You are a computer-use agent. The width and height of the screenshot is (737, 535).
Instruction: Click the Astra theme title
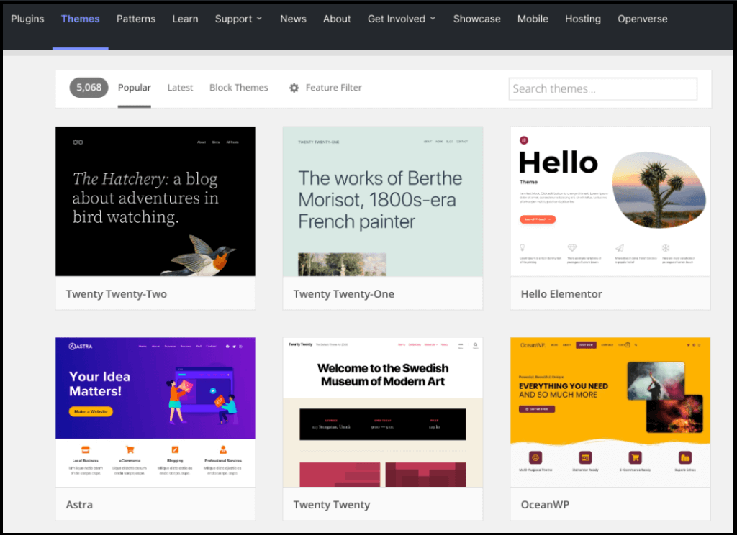pos(79,505)
